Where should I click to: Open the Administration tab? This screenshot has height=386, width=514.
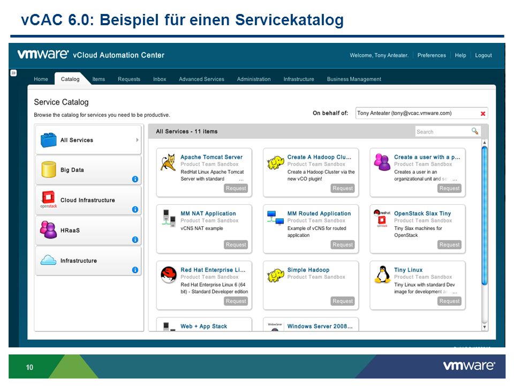click(x=254, y=79)
